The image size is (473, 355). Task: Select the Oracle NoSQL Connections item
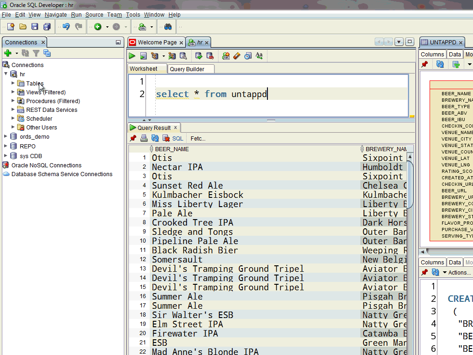47,165
